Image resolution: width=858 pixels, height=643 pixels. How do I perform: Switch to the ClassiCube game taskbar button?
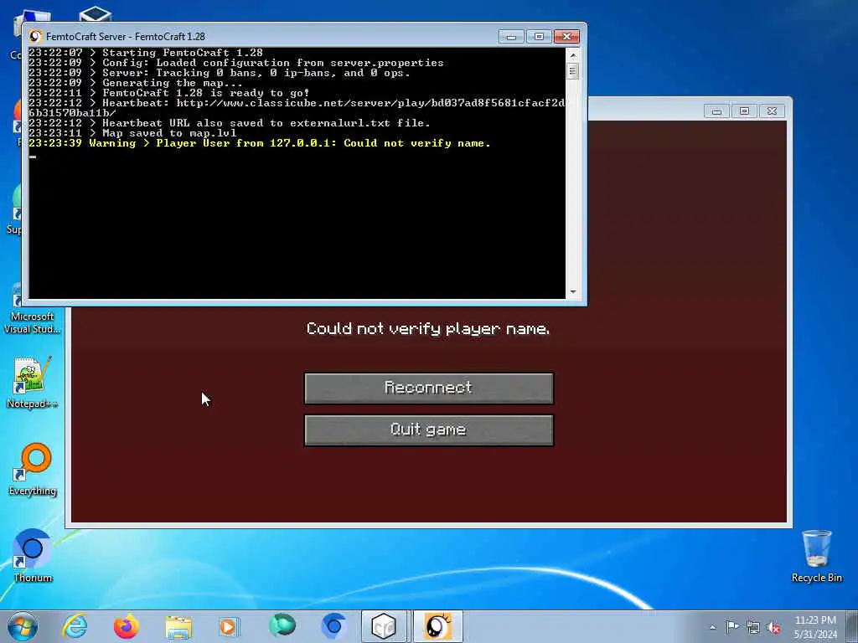tap(385, 626)
